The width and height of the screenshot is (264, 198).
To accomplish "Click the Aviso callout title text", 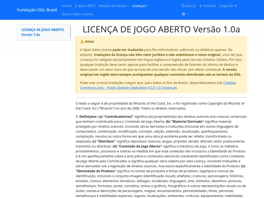I will pyautogui.click(x=89, y=42).
